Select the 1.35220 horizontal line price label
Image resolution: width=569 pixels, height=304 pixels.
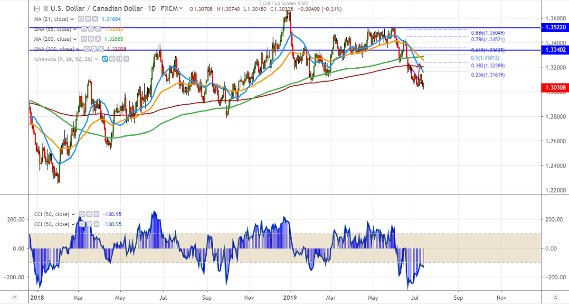[x=554, y=28]
